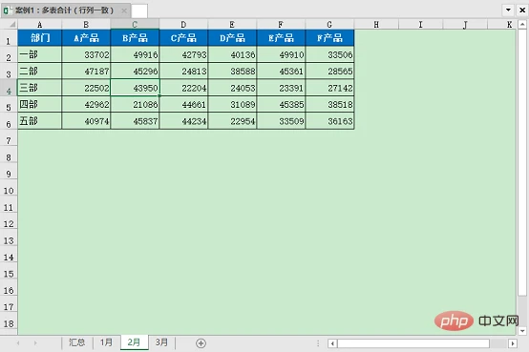This screenshot has height=352, width=529.
Task: Add a new sheet with plus icon
Action: point(201,343)
